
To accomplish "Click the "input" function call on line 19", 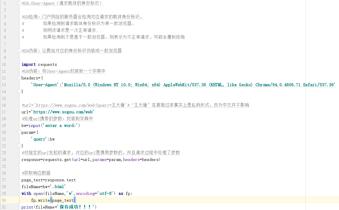I will click(34, 126).
